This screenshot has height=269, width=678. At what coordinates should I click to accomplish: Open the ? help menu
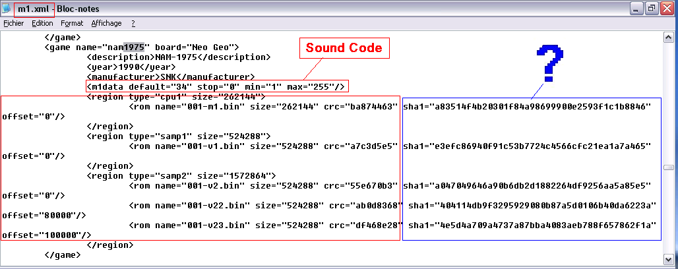tap(133, 23)
